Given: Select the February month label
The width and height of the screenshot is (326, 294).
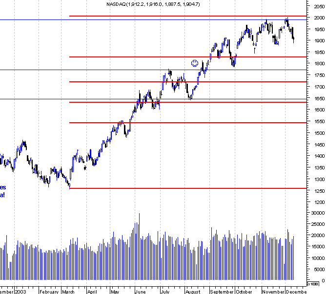Looking at the screenshot, I should tap(49, 292).
